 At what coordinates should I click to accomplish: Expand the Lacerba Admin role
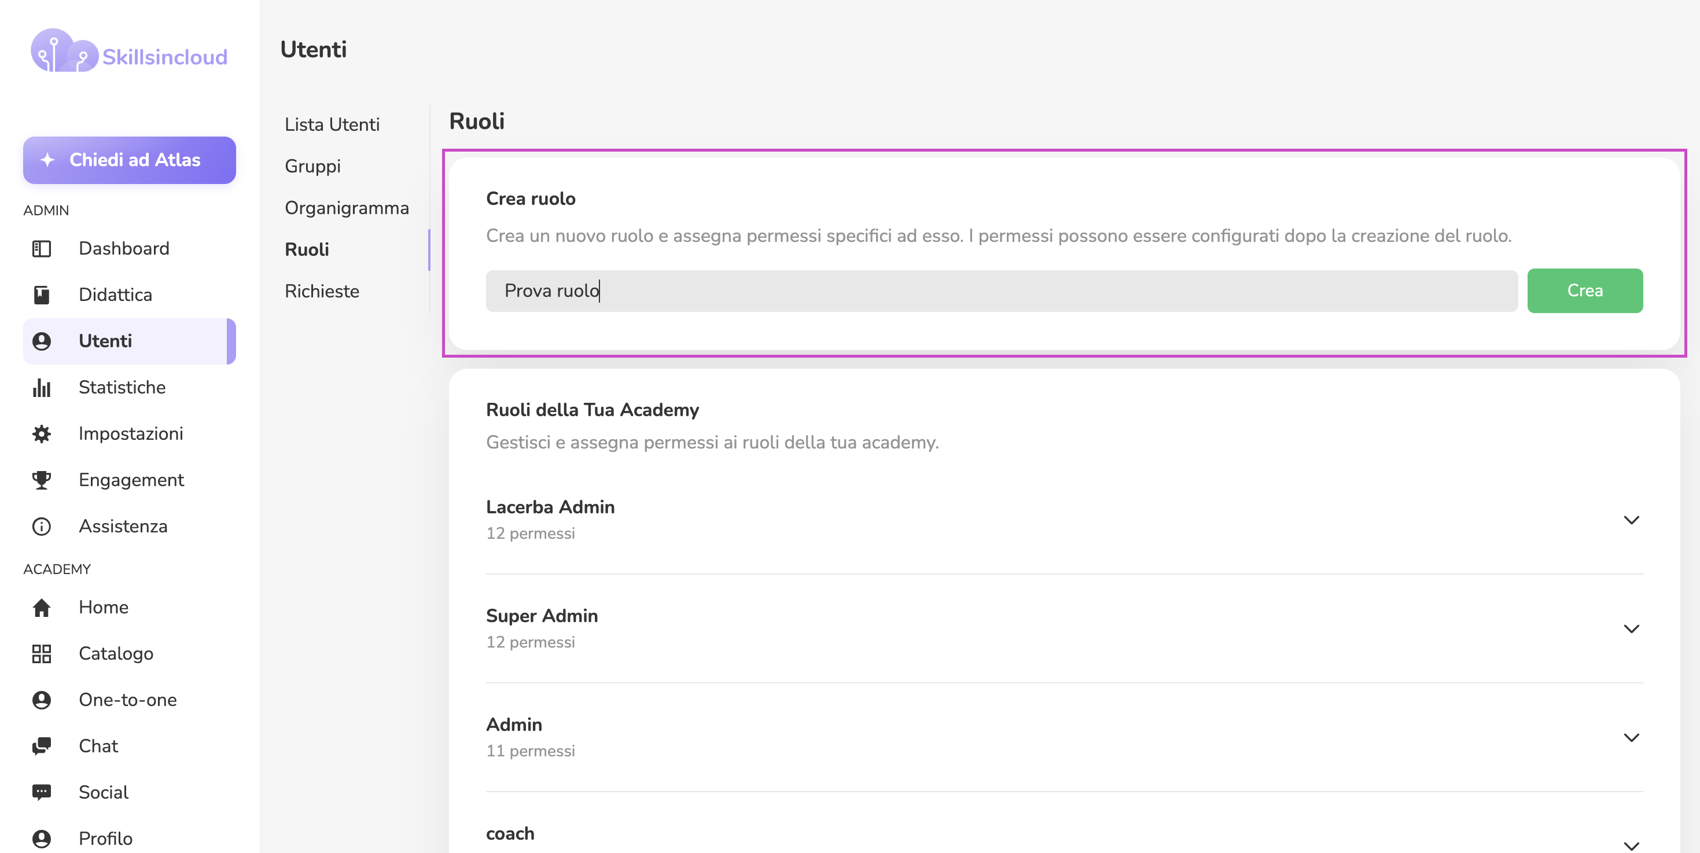[x=1631, y=520]
